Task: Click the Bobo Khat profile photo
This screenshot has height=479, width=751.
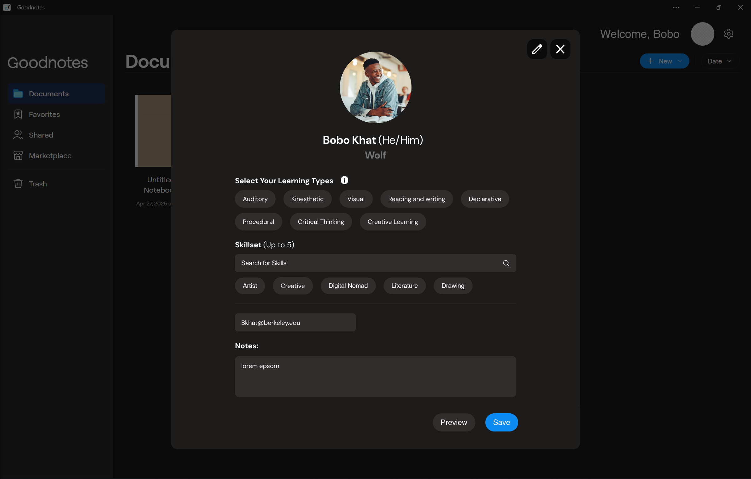Action: tap(375, 87)
